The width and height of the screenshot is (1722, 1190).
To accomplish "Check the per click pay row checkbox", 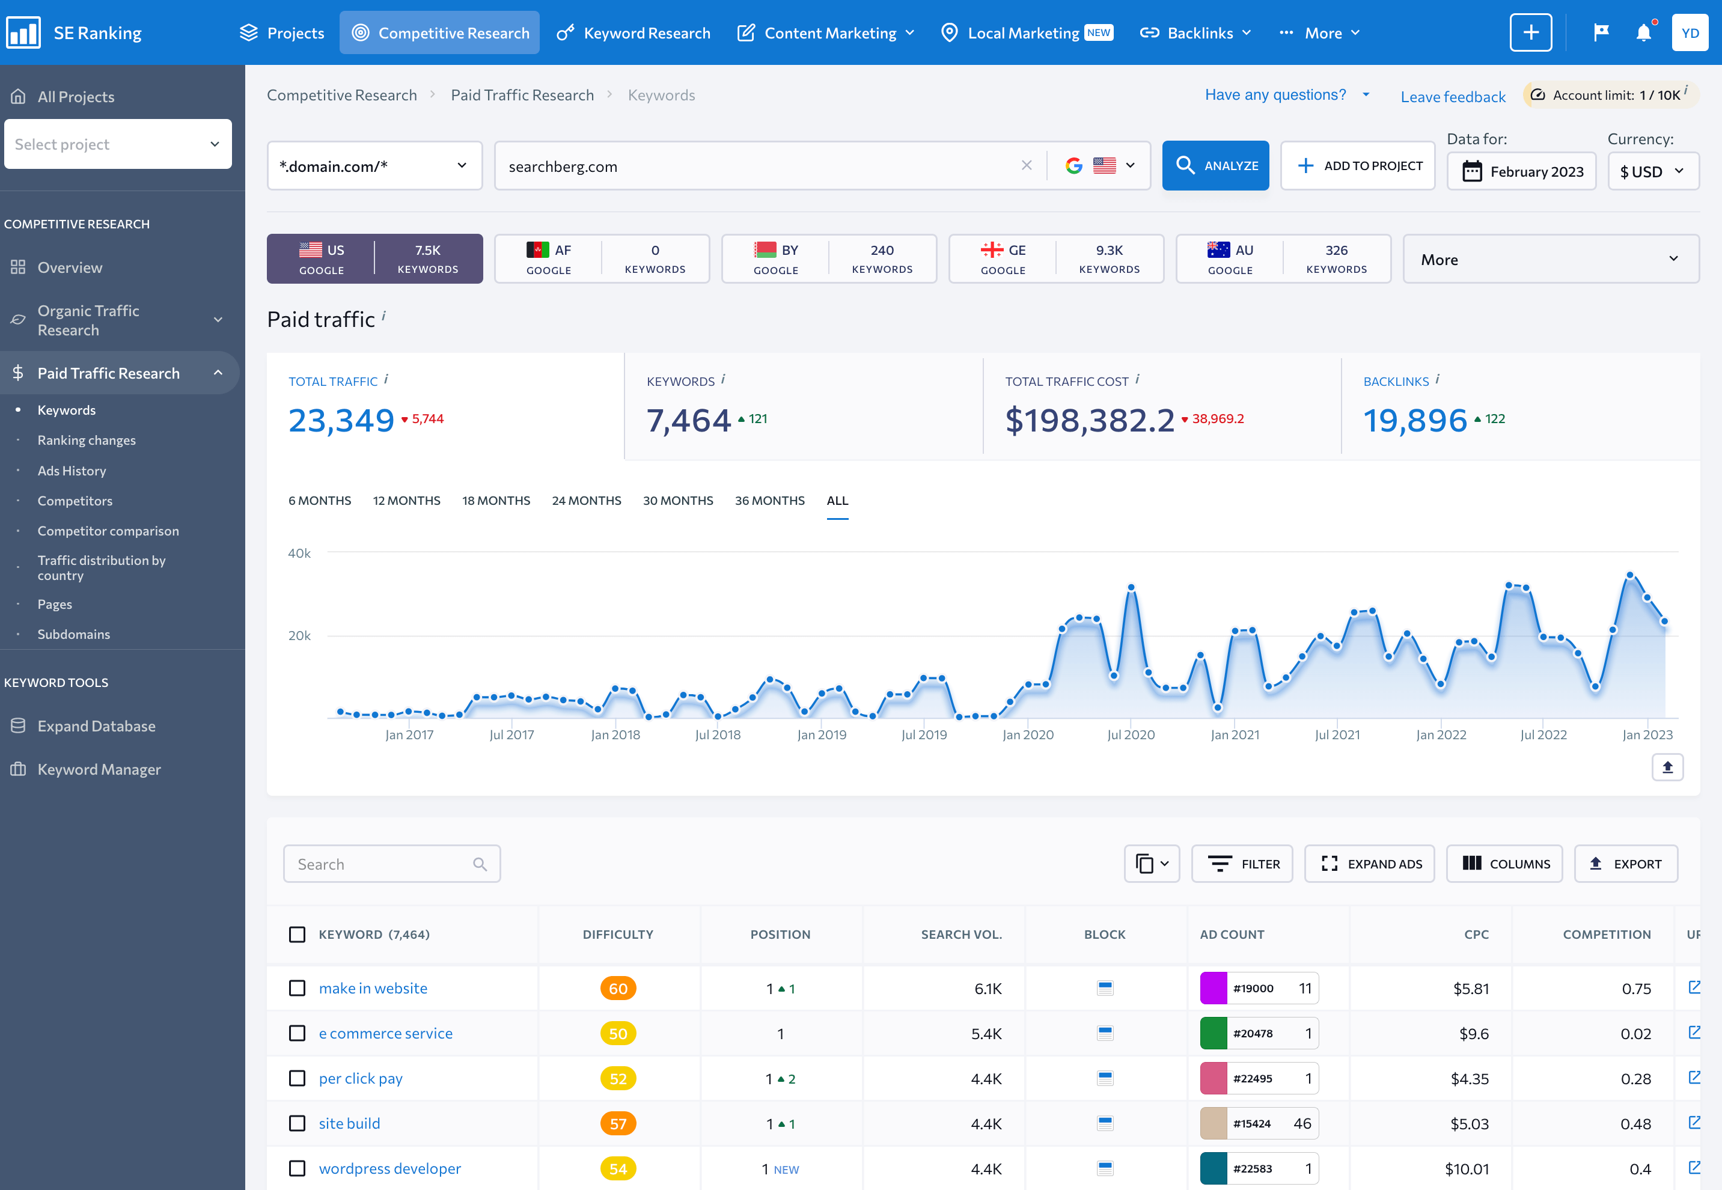I will point(297,1078).
